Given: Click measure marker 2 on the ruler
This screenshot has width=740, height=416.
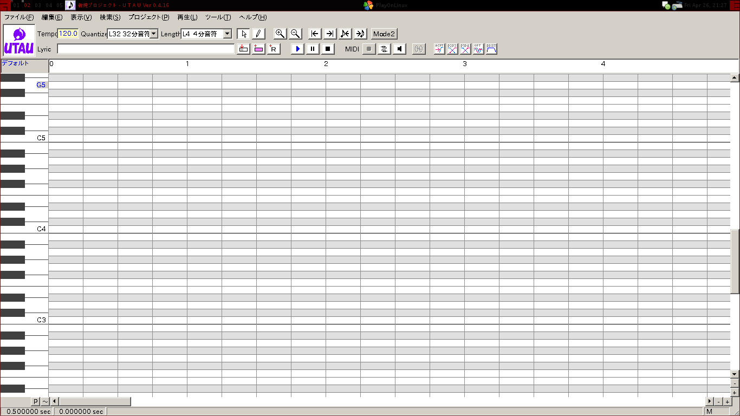Looking at the screenshot, I should [x=326, y=64].
